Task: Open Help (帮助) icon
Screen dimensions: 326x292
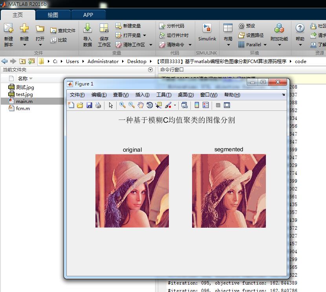Action: pyautogui.click(x=300, y=28)
